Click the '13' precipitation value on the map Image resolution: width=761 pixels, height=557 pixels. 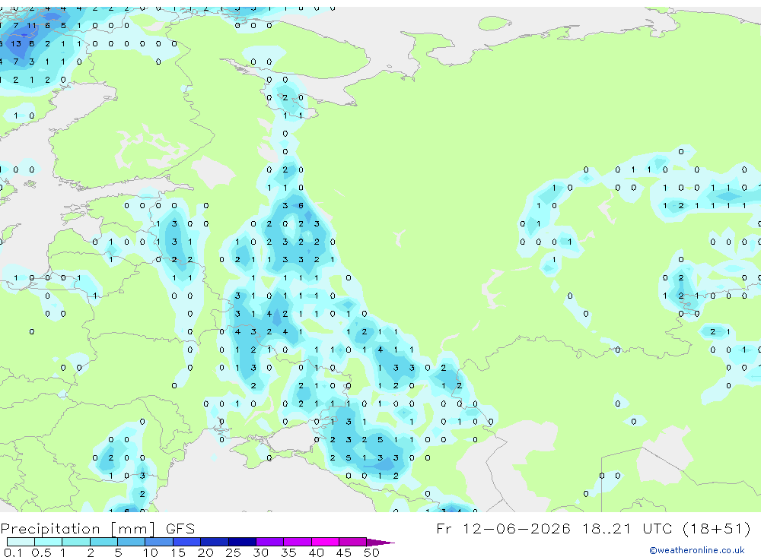point(16,43)
